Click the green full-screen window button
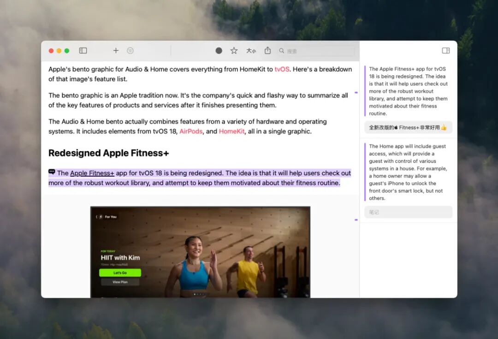This screenshot has width=498, height=339. click(67, 51)
